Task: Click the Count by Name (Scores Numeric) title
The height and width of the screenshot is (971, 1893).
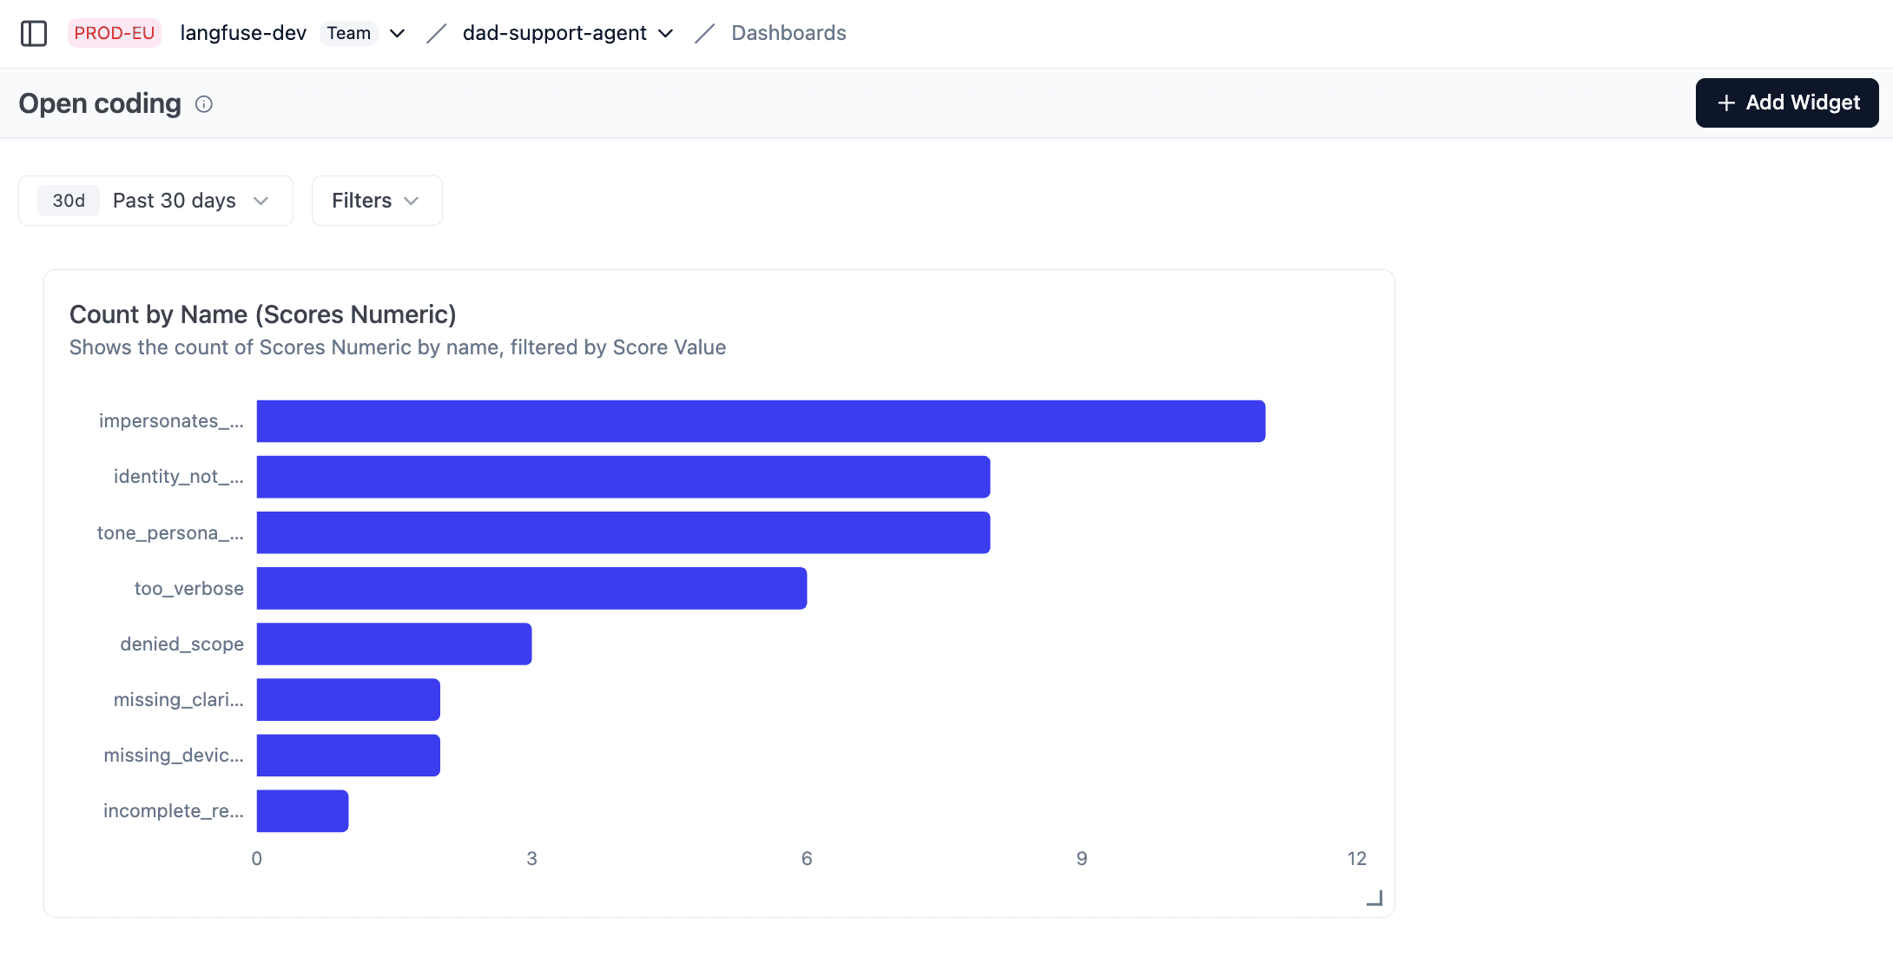Action: [x=263, y=314]
